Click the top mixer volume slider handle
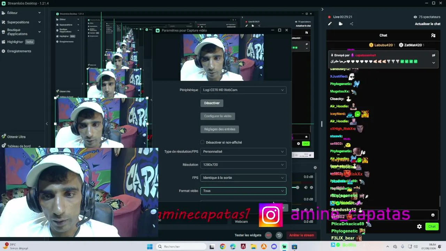Image resolution: width=446 pixels, height=251 pixels. tap(297, 188)
